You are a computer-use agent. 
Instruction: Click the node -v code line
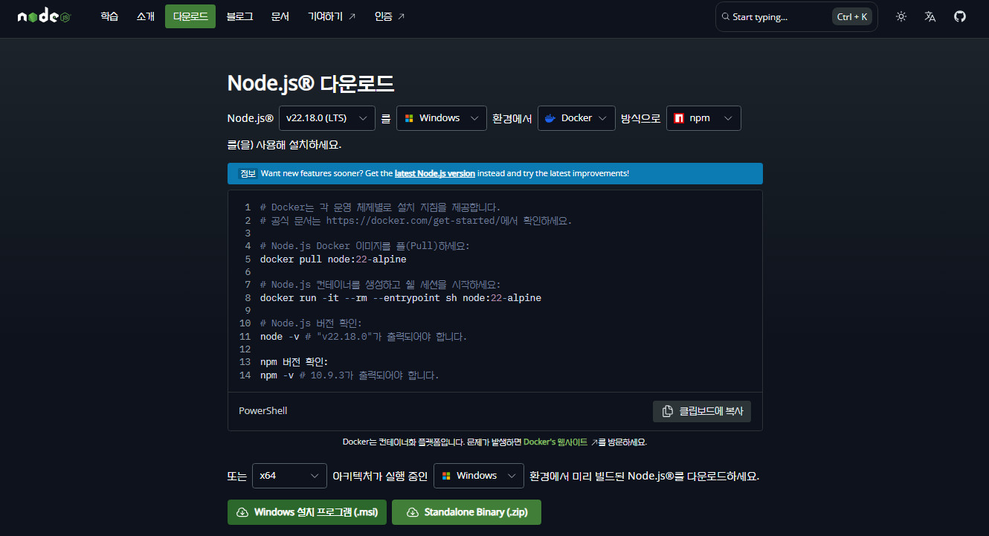[364, 337]
